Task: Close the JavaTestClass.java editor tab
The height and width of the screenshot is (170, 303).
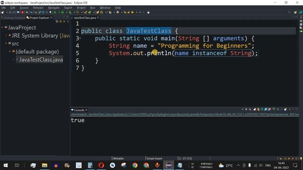Action: pos(98,17)
